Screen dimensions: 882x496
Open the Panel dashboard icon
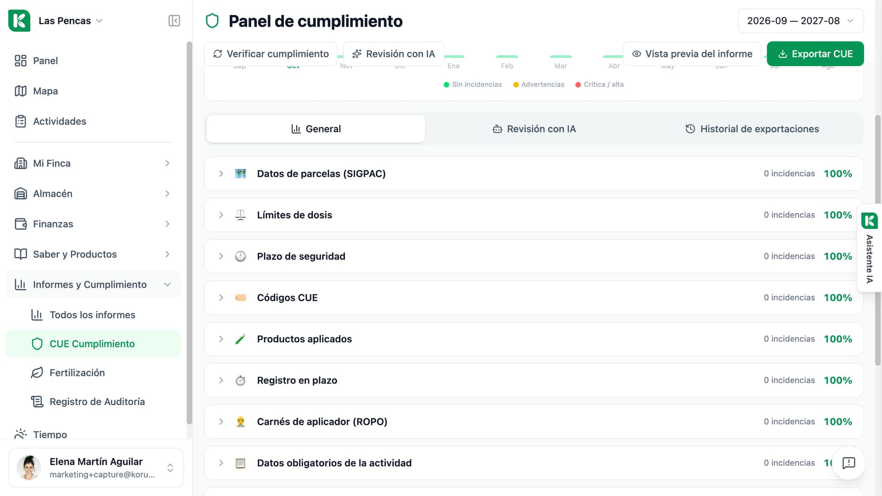click(x=21, y=61)
